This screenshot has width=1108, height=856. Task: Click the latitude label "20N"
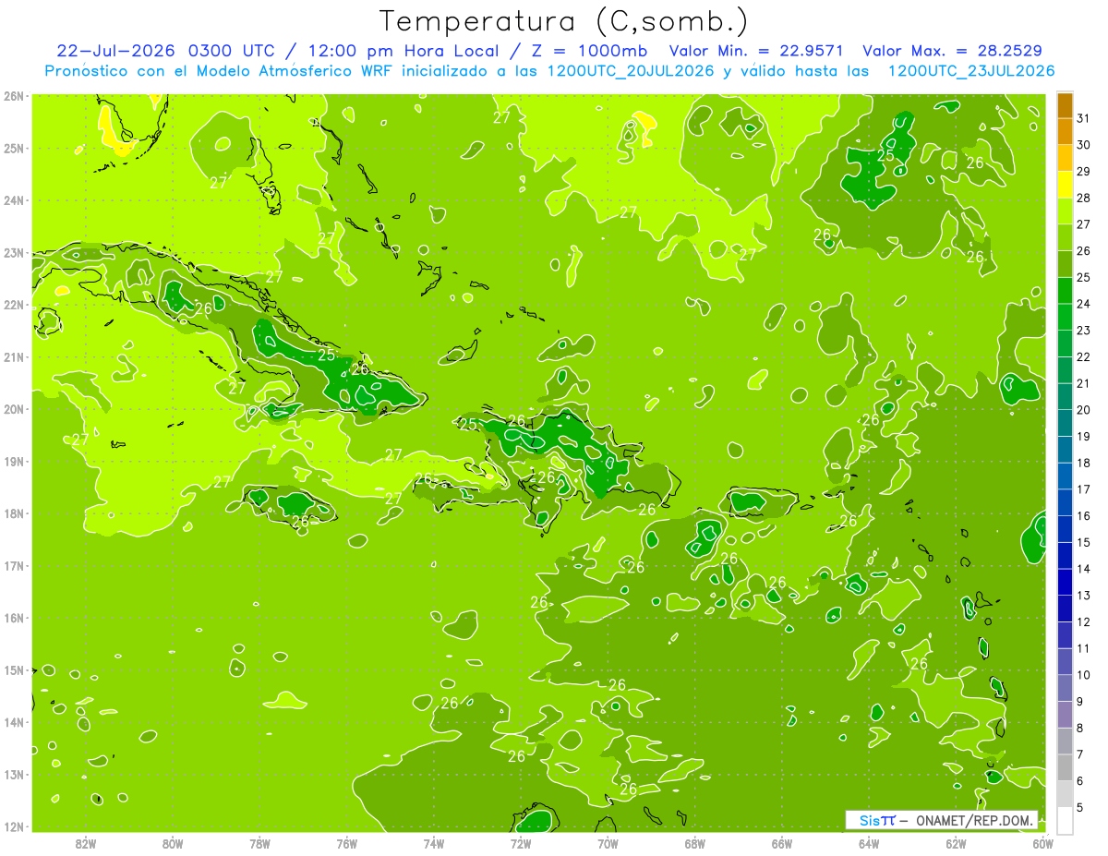(x=14, y=409)
